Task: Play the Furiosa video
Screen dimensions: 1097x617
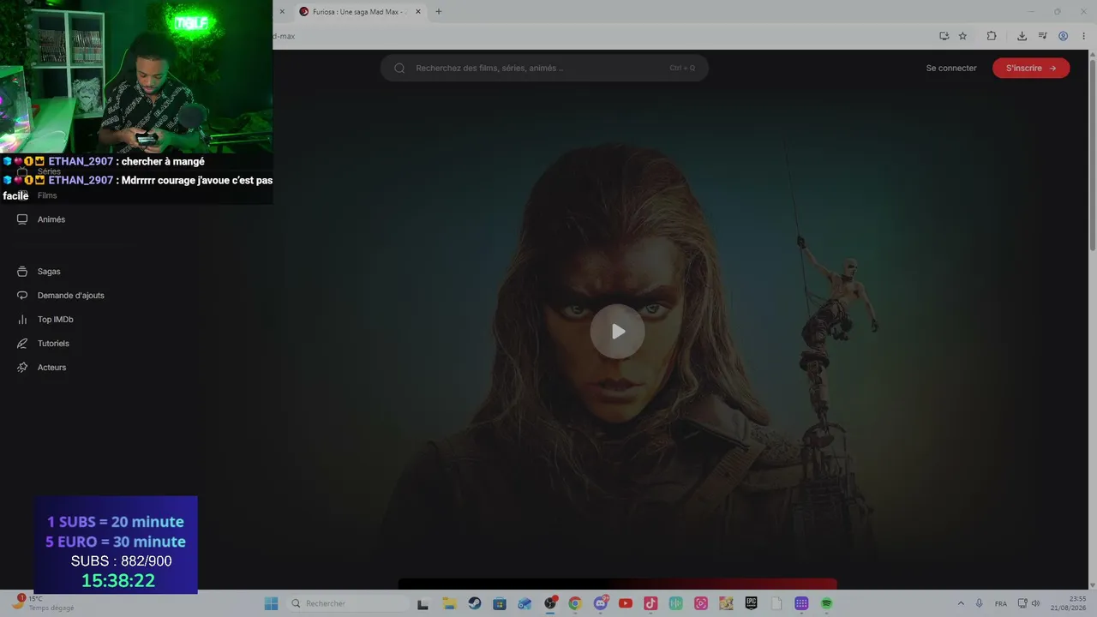Action: click(617, 332)
